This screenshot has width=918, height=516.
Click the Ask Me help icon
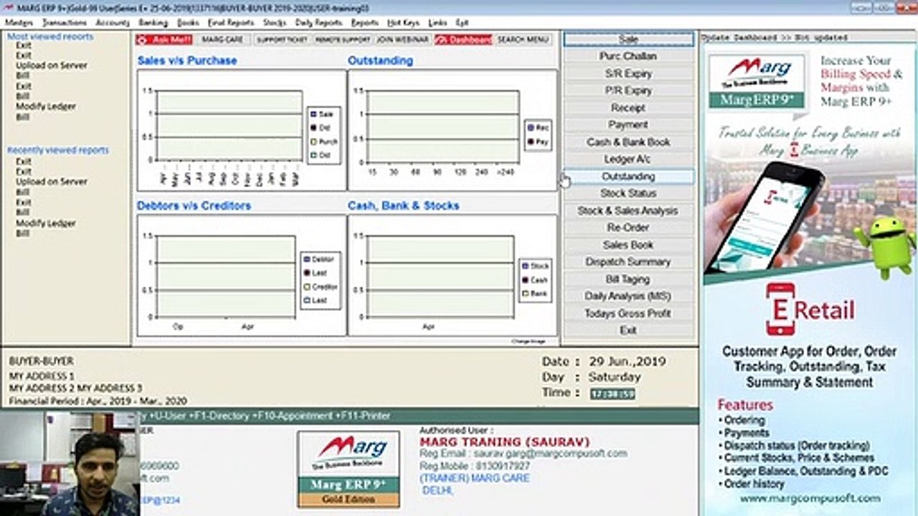pos(143,40)
